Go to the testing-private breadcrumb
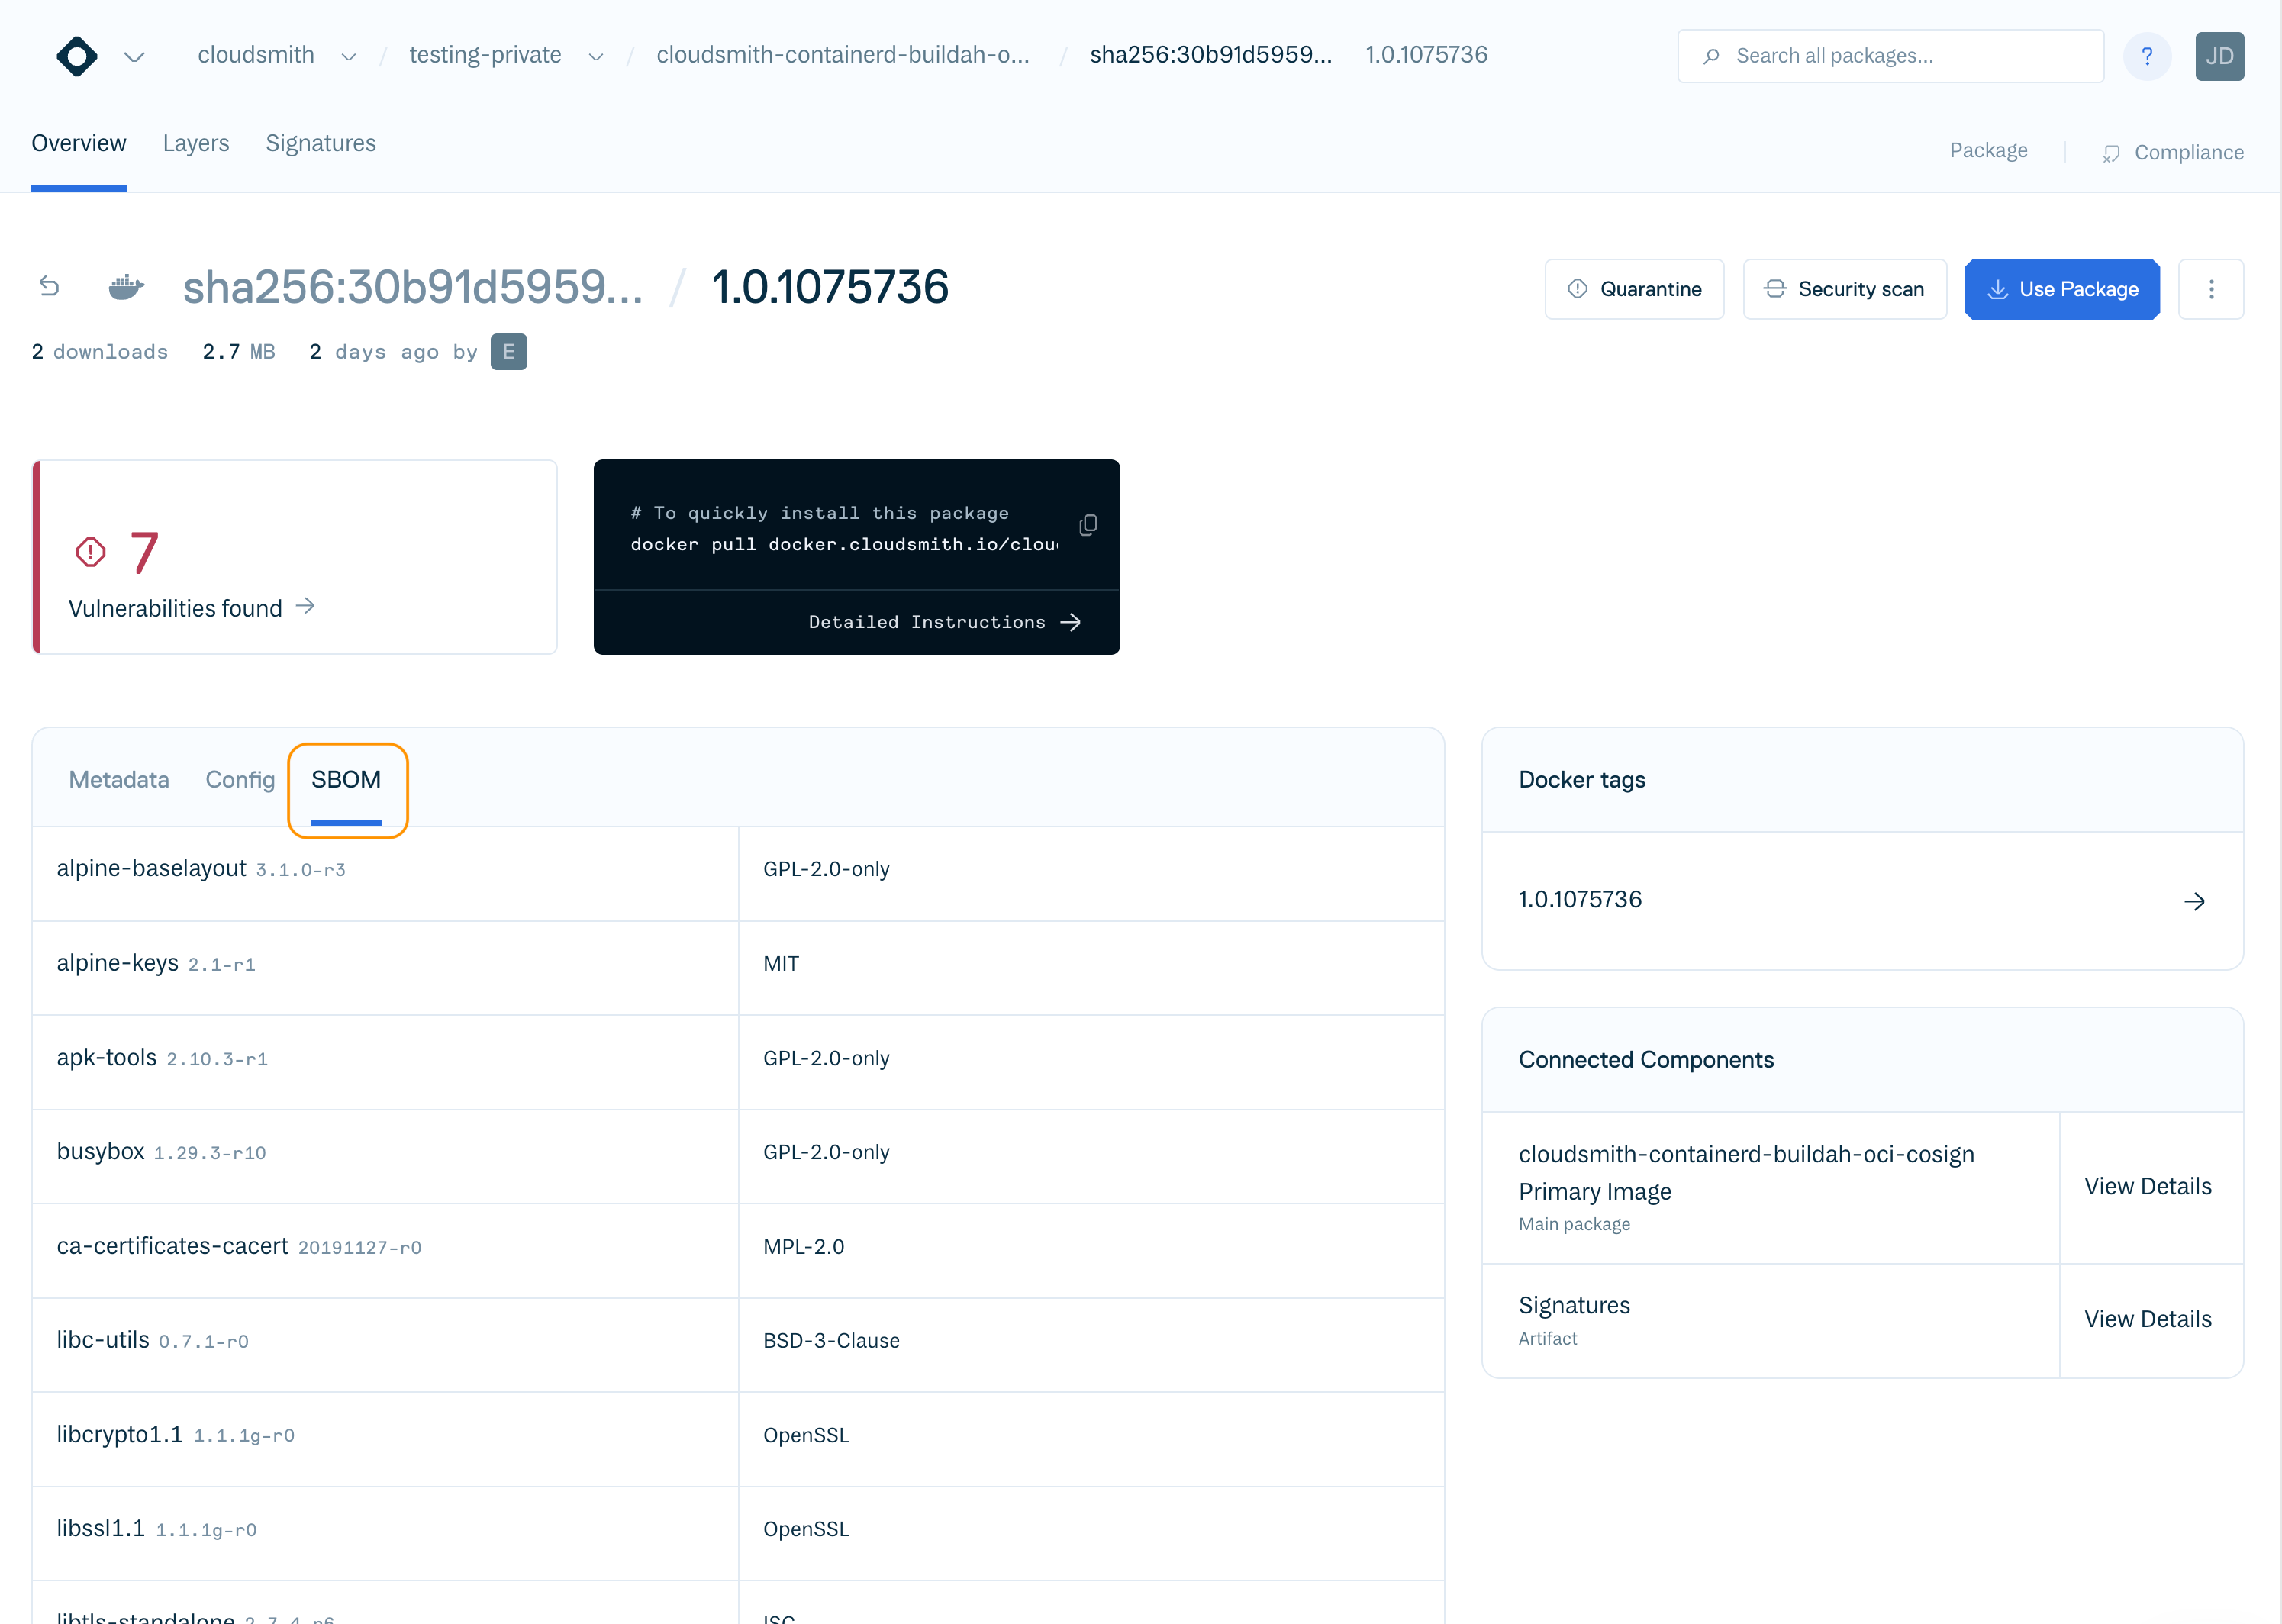The width and height of the screenshot is (2282, 1624). pyautogui.click(x=485, y=55)
